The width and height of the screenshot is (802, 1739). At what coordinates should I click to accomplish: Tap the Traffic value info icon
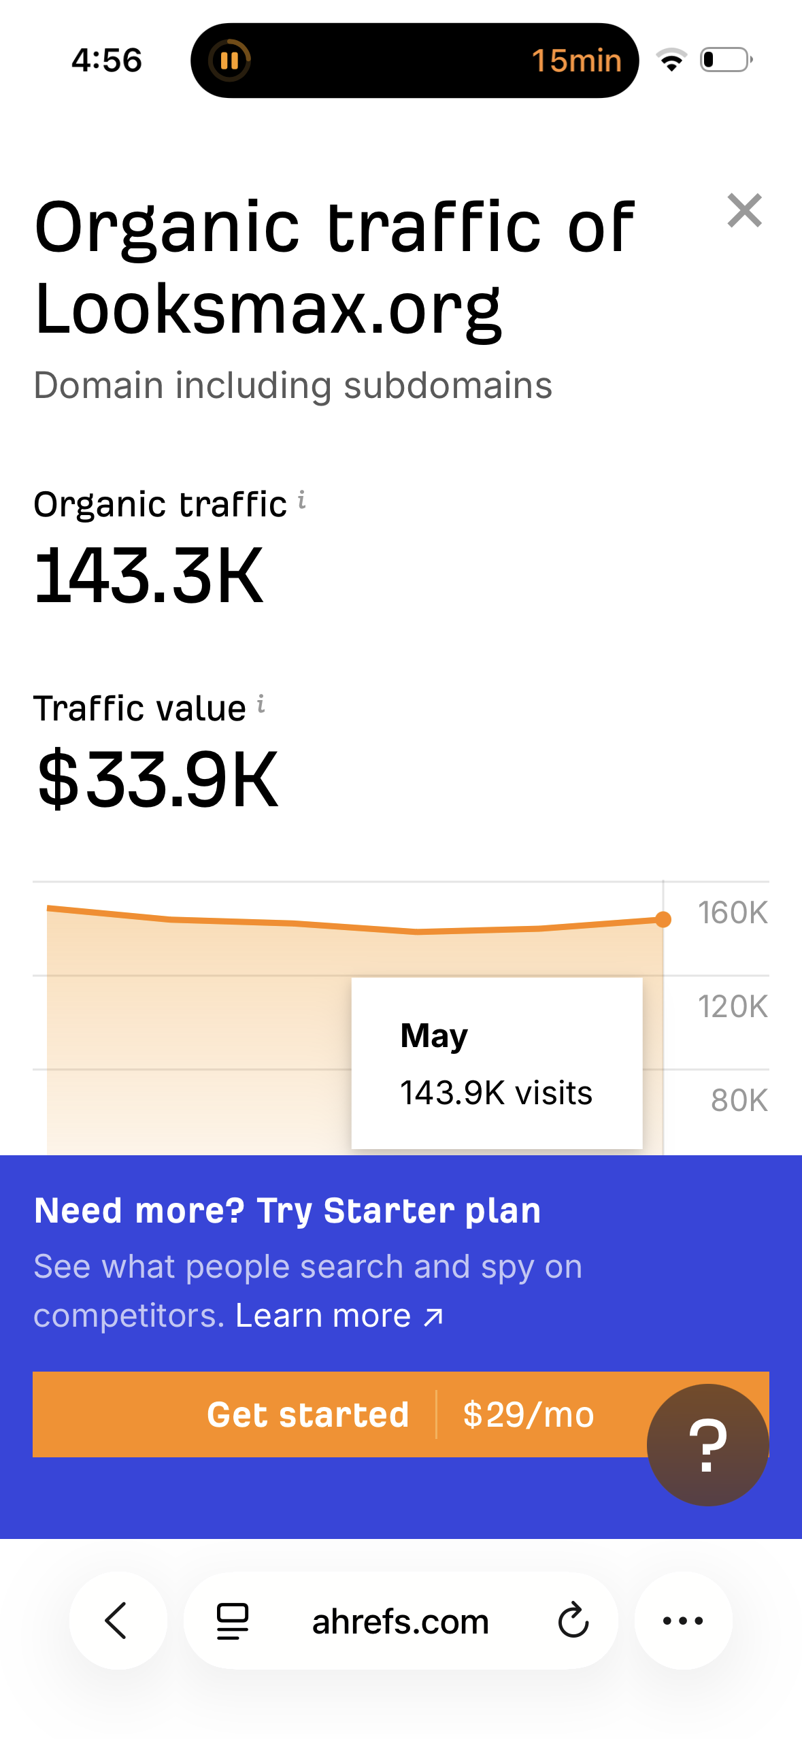[x=261, y=704]
